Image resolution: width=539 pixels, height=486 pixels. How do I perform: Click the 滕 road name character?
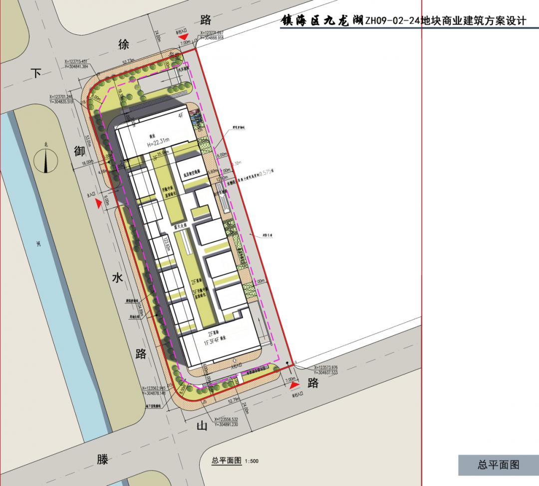(102, 459)
